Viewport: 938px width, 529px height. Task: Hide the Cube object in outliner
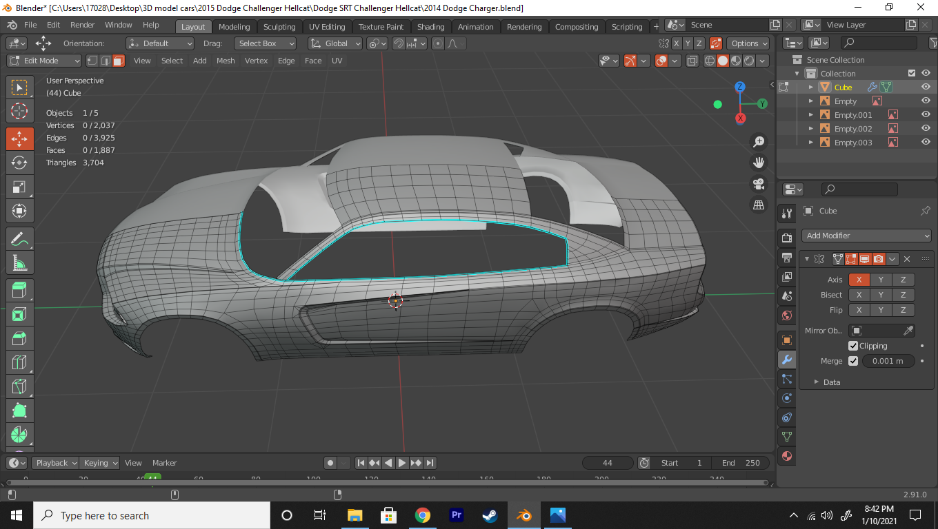tap(926, 87)
